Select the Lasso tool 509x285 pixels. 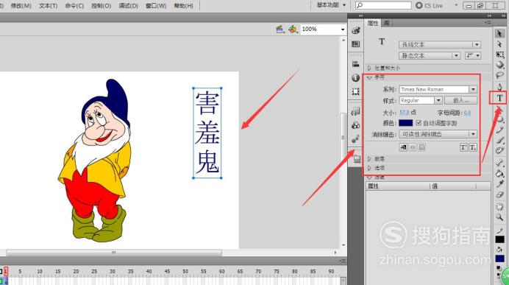pyautogui.click(x=500, y=75)
